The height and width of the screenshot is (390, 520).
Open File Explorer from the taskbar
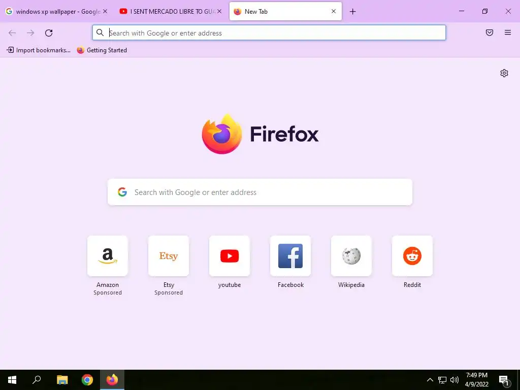pos(62,380)
